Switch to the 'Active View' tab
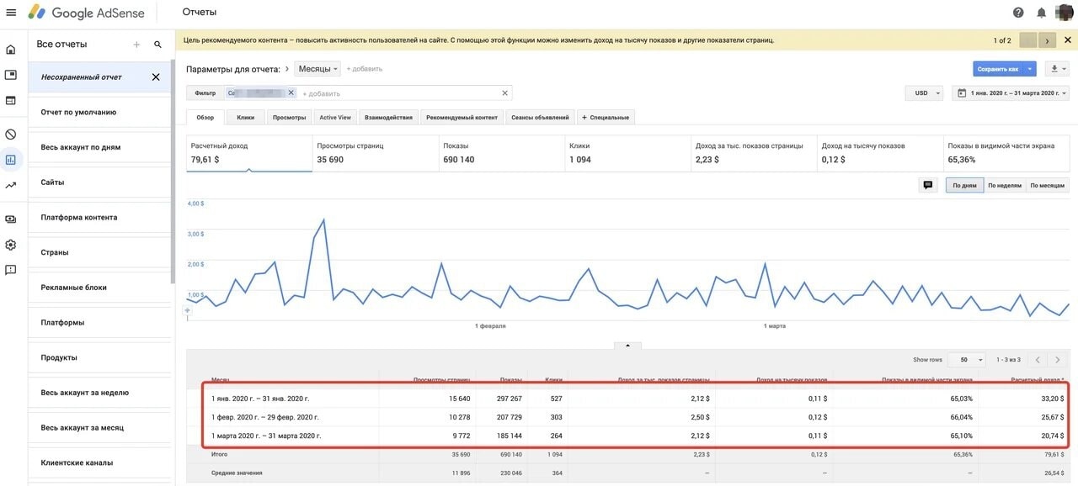 point(335,118)
